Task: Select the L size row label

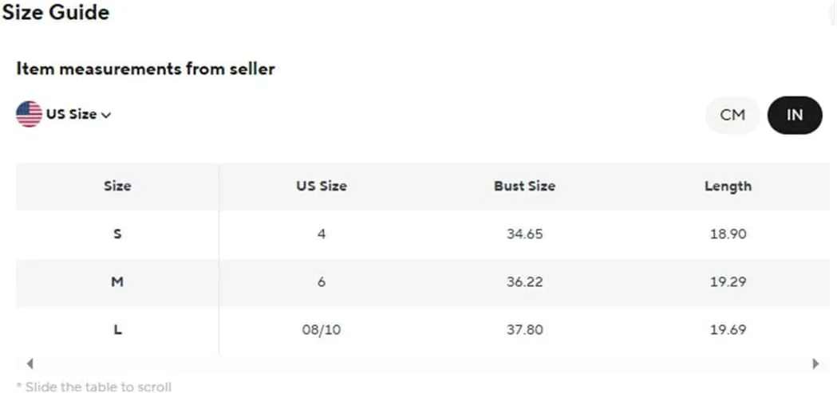Action: coord(117,329)
